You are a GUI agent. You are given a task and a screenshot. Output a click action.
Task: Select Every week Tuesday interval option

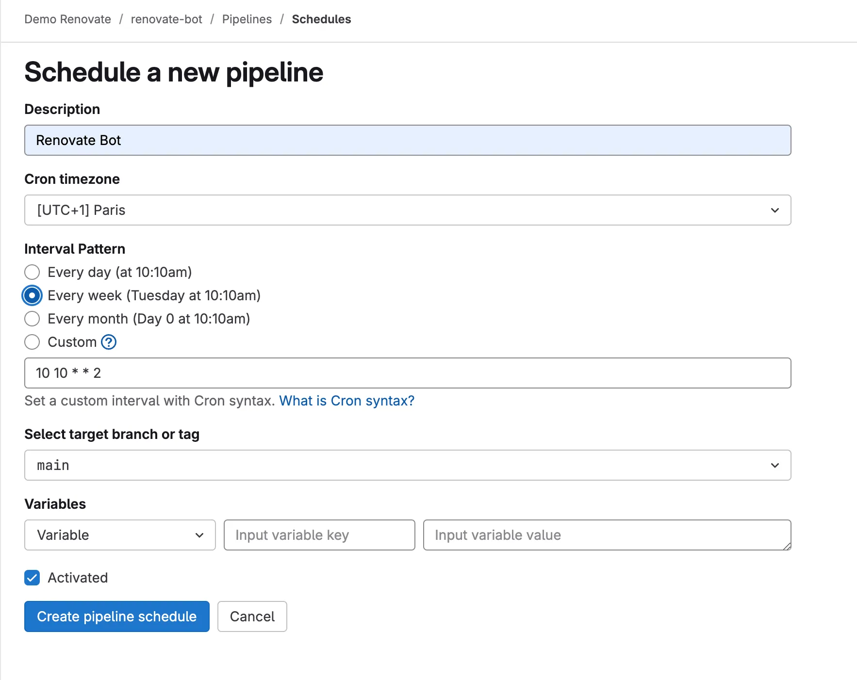(32, 295)
